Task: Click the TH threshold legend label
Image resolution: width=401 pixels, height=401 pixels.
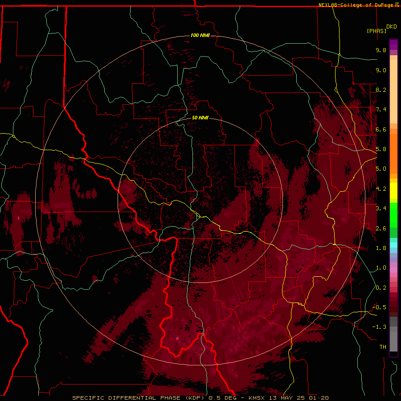Action: click(383, 347)
